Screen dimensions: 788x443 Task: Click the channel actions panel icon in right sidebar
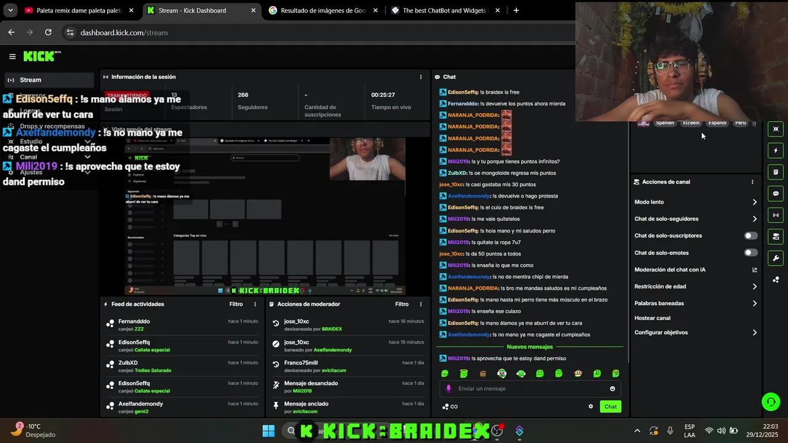point(776,236)
